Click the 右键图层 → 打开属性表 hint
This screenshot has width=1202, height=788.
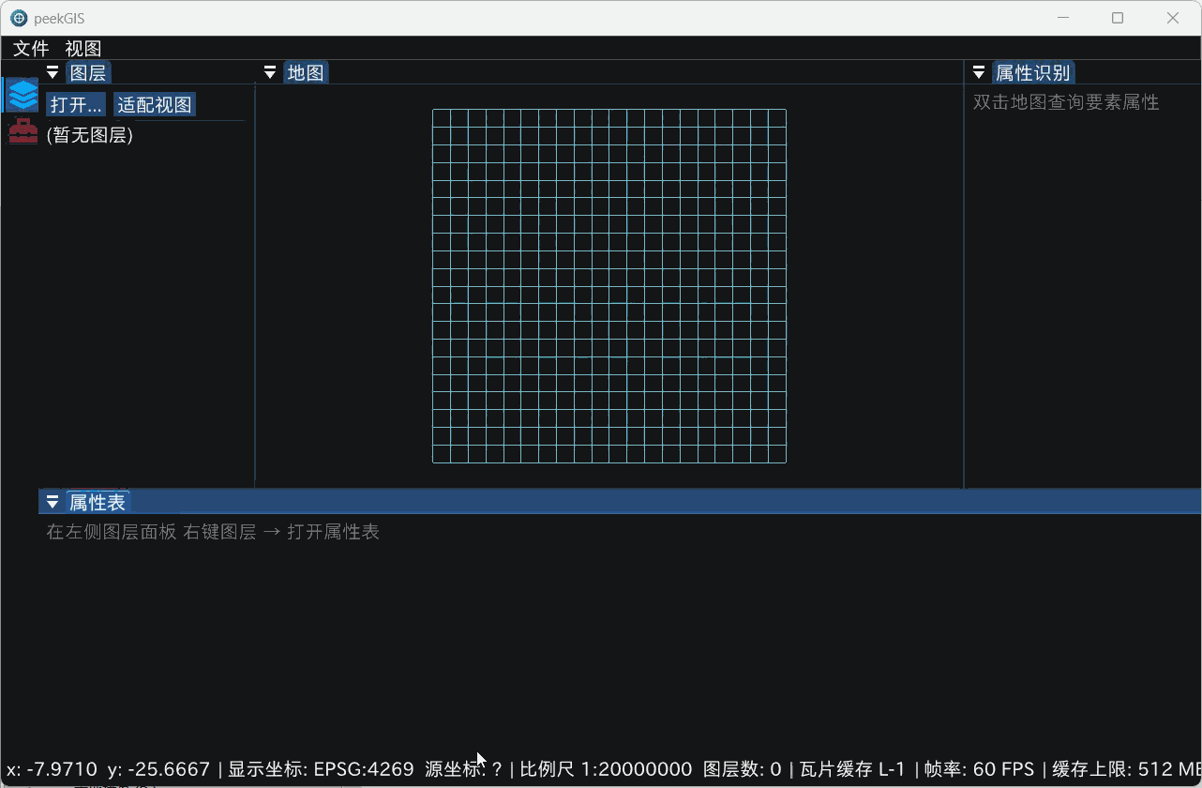pyautogui.click(x=281, y=532)
